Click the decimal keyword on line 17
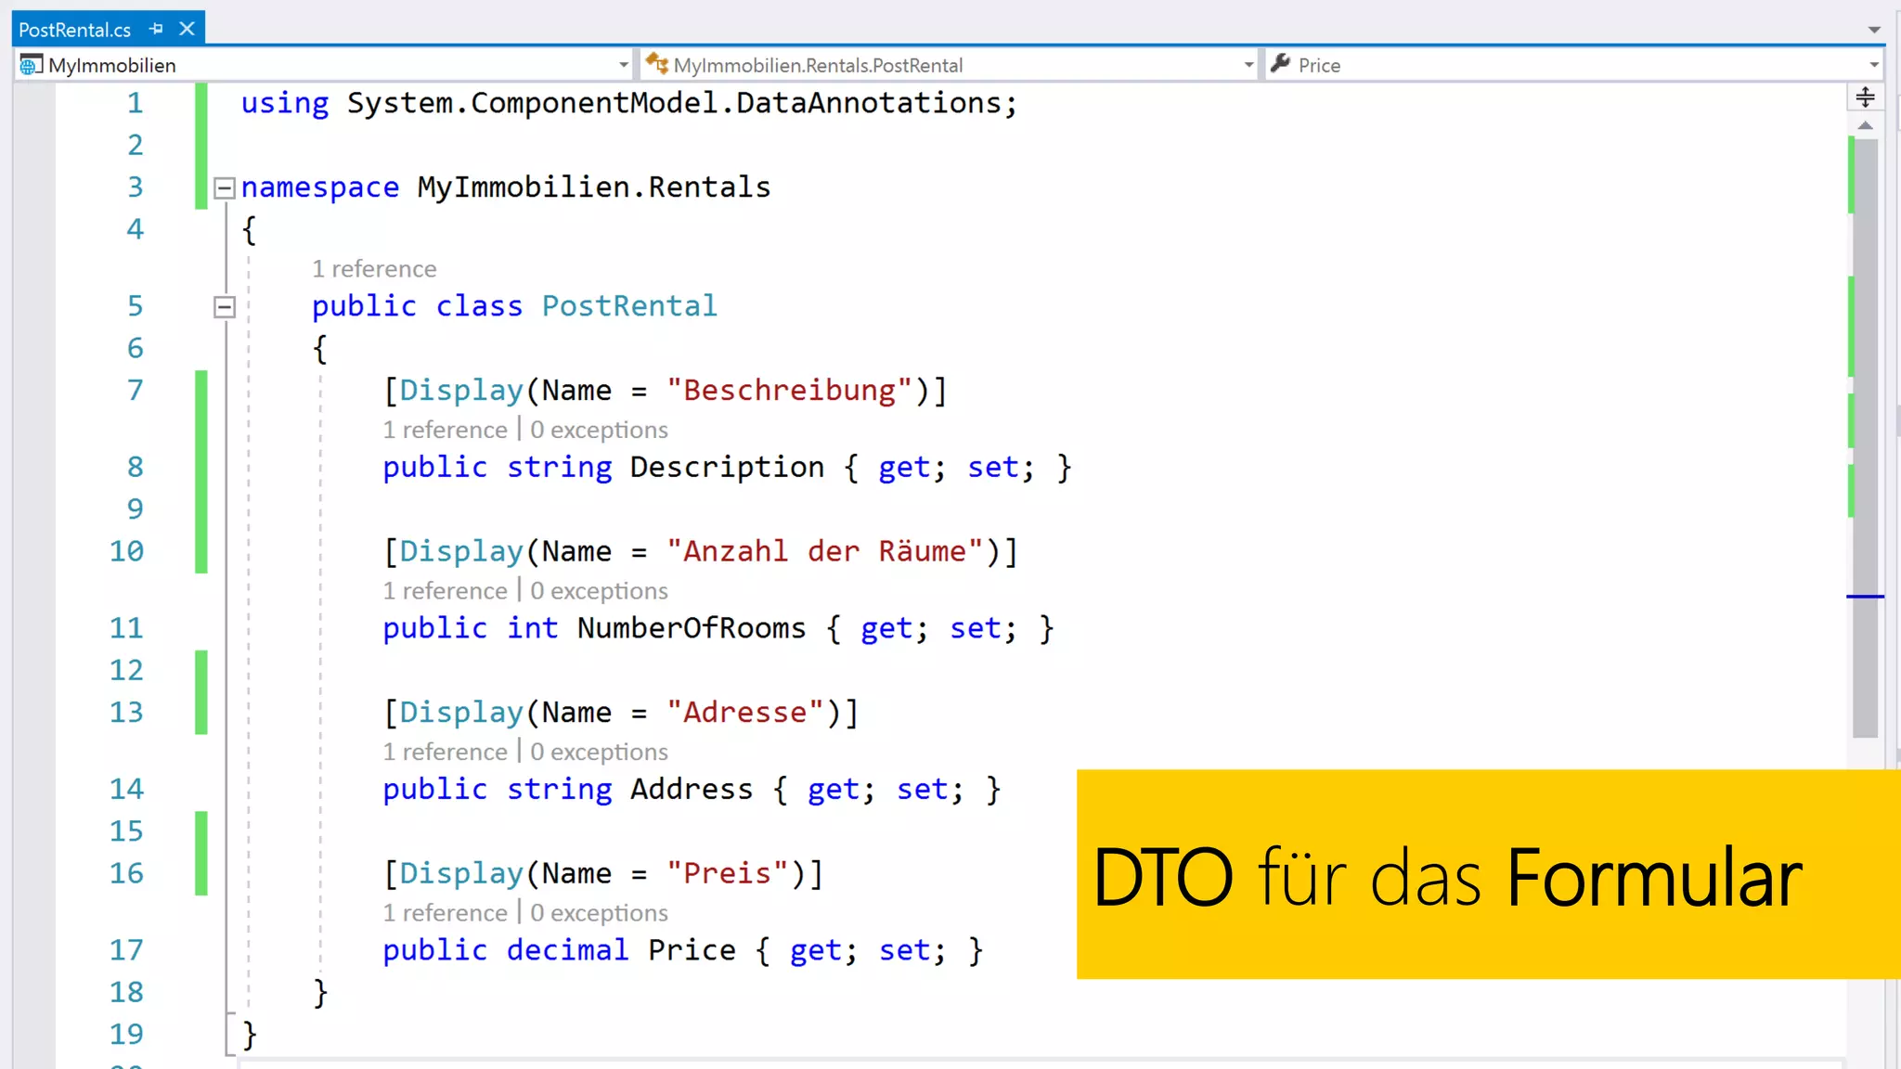 point(567,950)
